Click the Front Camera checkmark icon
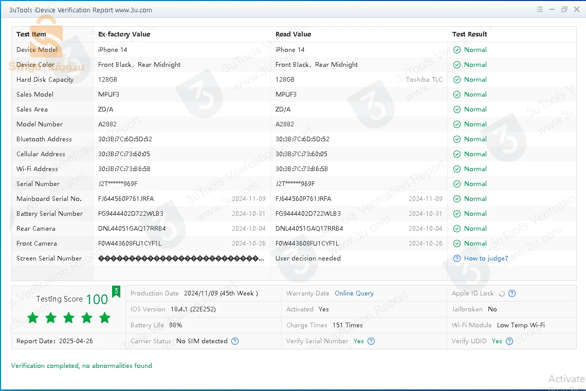The image size is (586, 391). 456,244
